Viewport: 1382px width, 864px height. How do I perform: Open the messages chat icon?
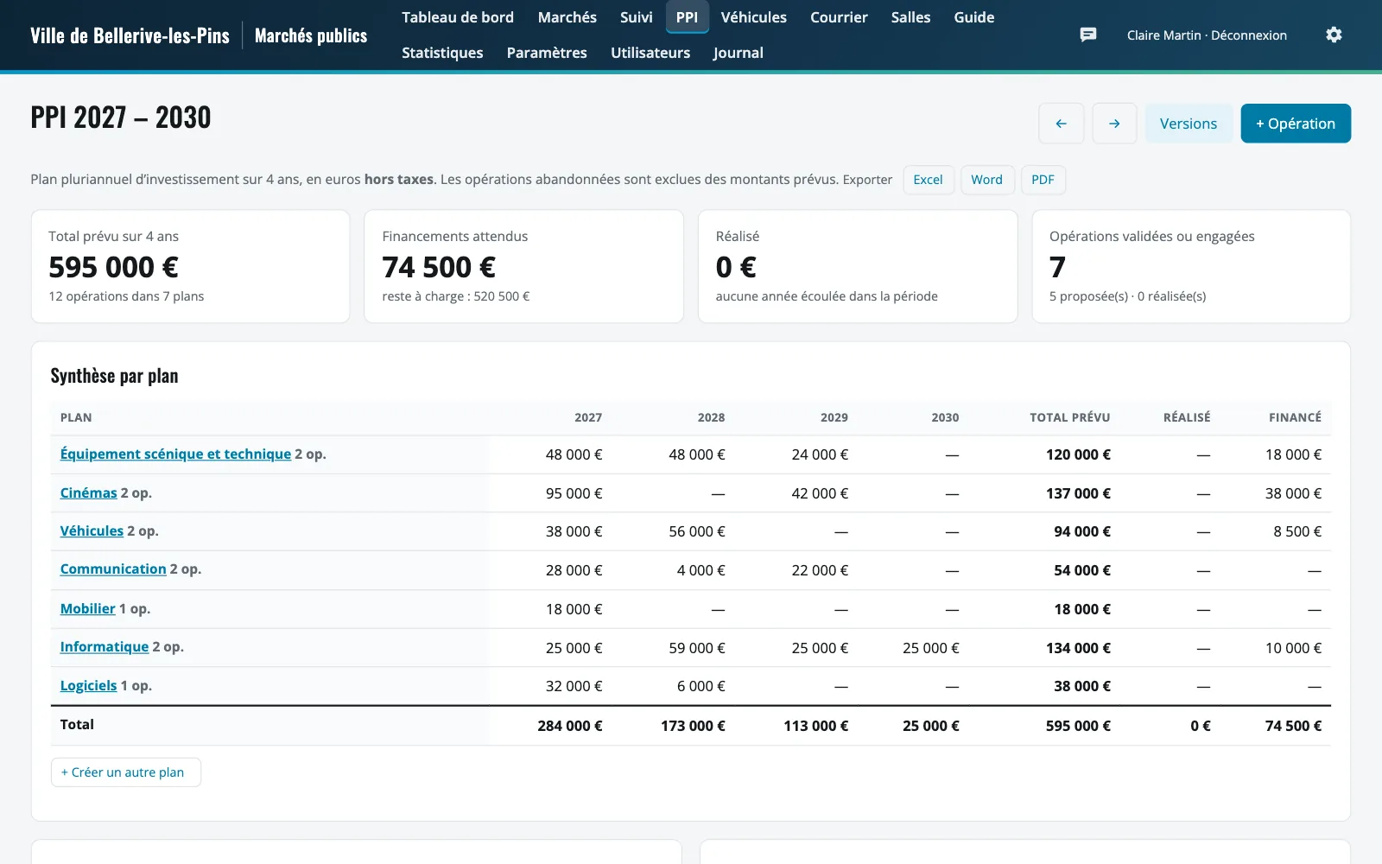(x=1088, y=35)
